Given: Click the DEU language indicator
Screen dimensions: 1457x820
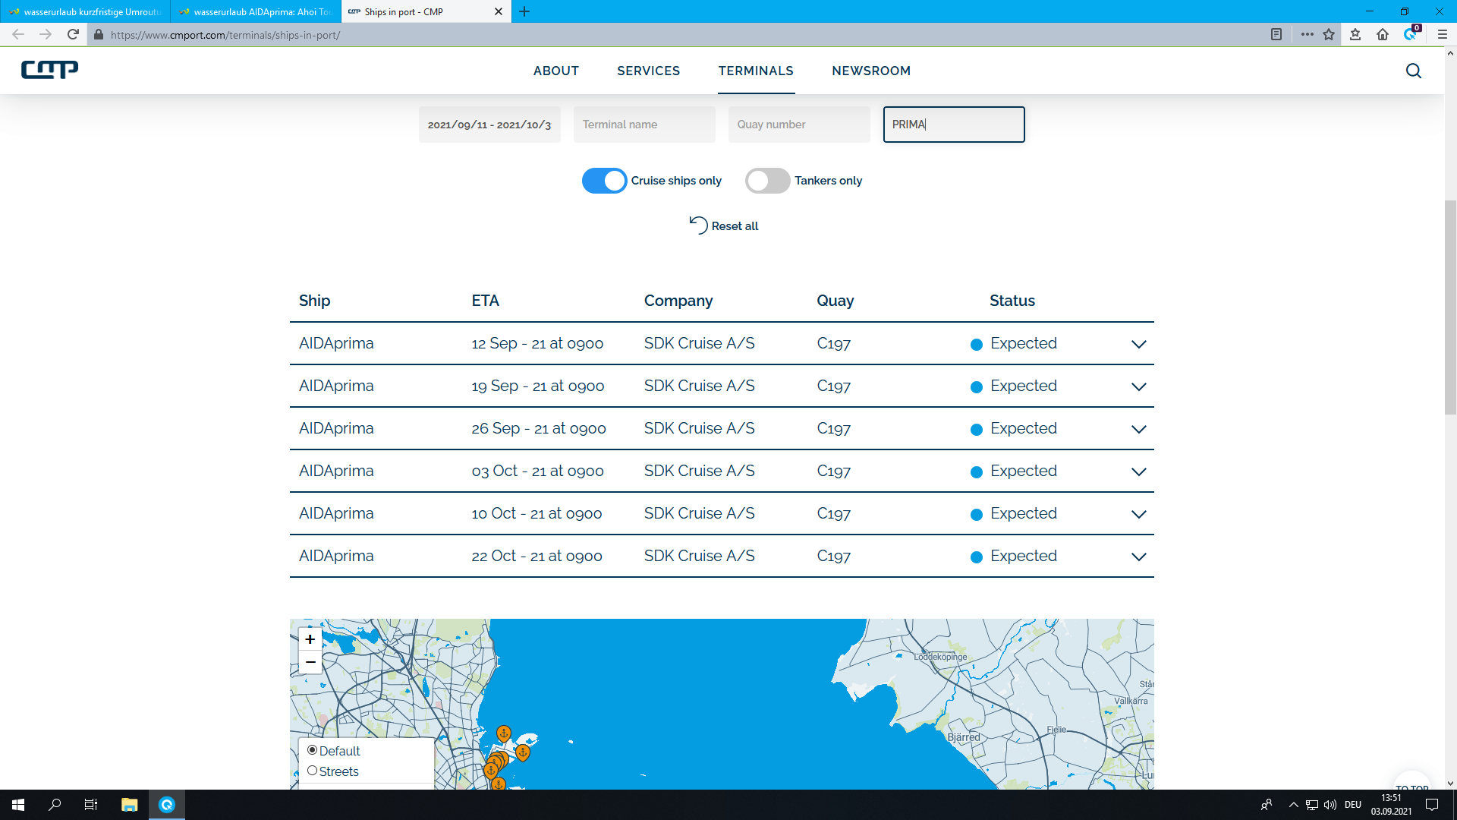Looking at the screenshot, I should 1352,805.
